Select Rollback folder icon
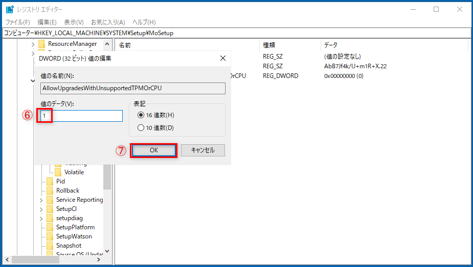 50,191
